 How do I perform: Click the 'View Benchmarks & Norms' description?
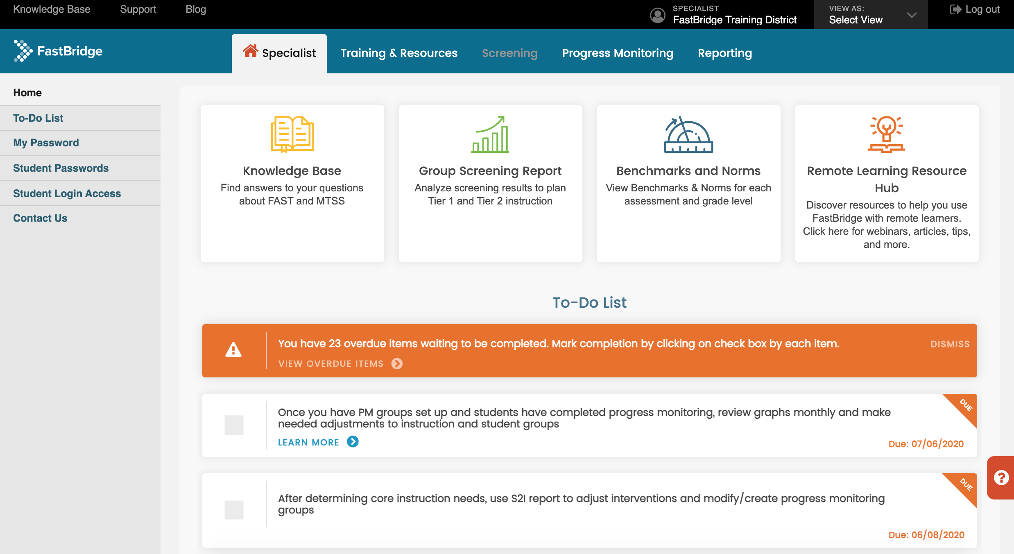coord(688,194)
